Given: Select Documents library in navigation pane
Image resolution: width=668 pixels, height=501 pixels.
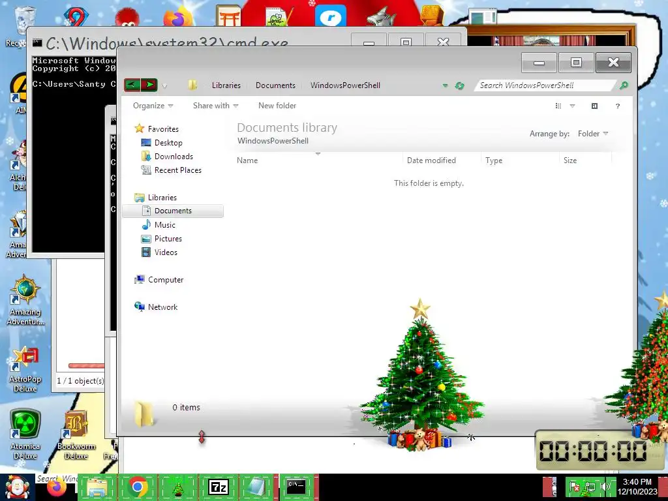Looking at the screenshot, I should click(x=172, y=211).
